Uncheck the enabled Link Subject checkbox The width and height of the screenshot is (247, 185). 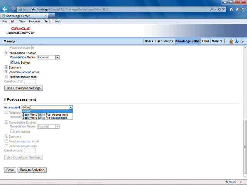click(12, 62)
